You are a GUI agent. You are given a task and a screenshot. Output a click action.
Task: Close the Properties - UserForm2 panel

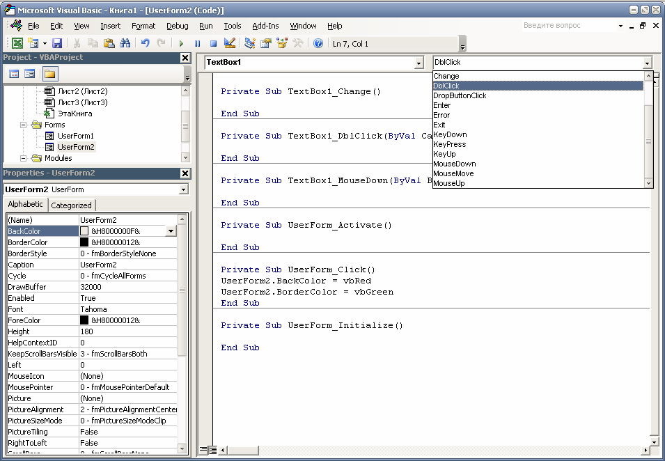coord(185,173)
